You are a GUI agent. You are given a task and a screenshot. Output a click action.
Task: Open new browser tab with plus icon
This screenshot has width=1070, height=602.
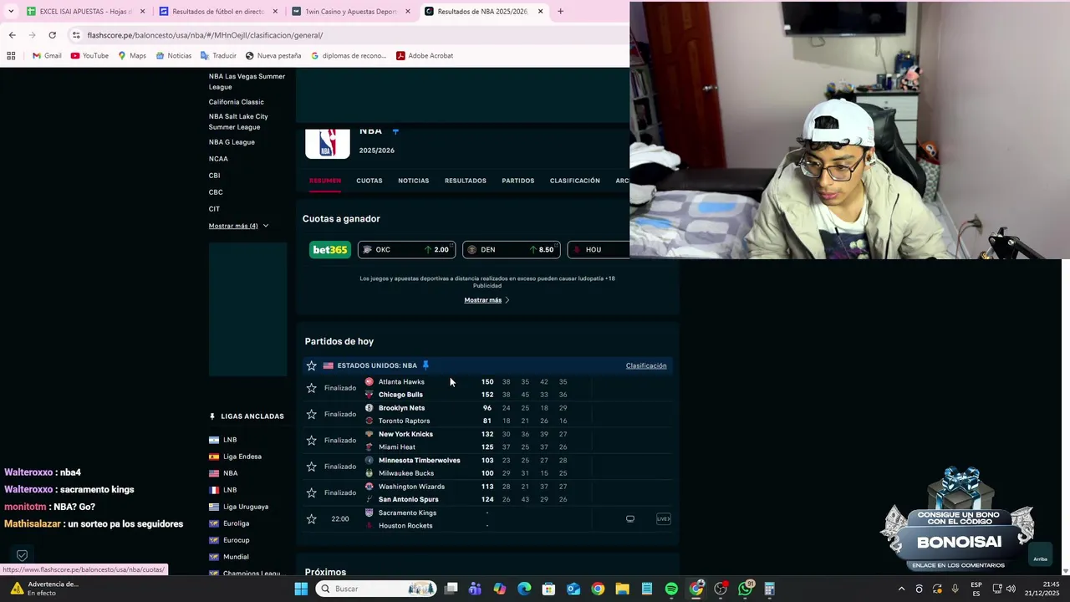[x=560, y=12]
